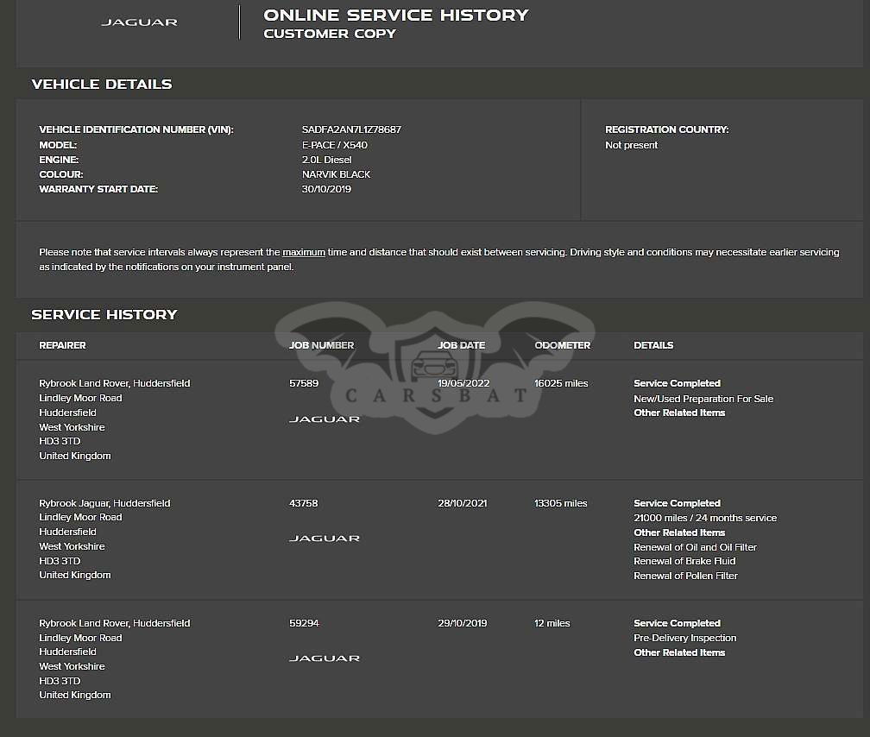Click the Job Date column header
This screenshot has height=737, width=870.
click(461, 345)
